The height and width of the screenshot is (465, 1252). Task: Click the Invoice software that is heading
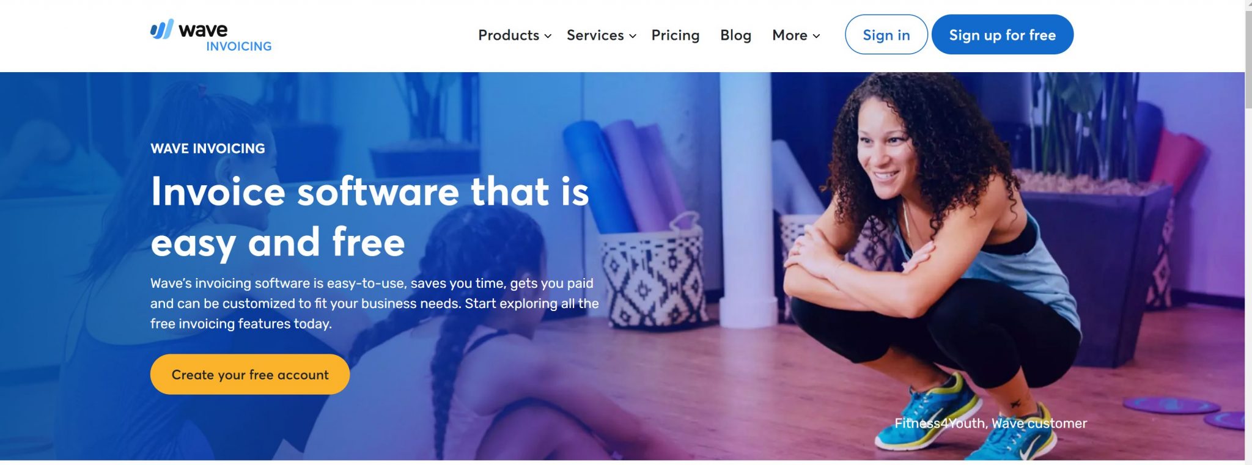(370, 191)
